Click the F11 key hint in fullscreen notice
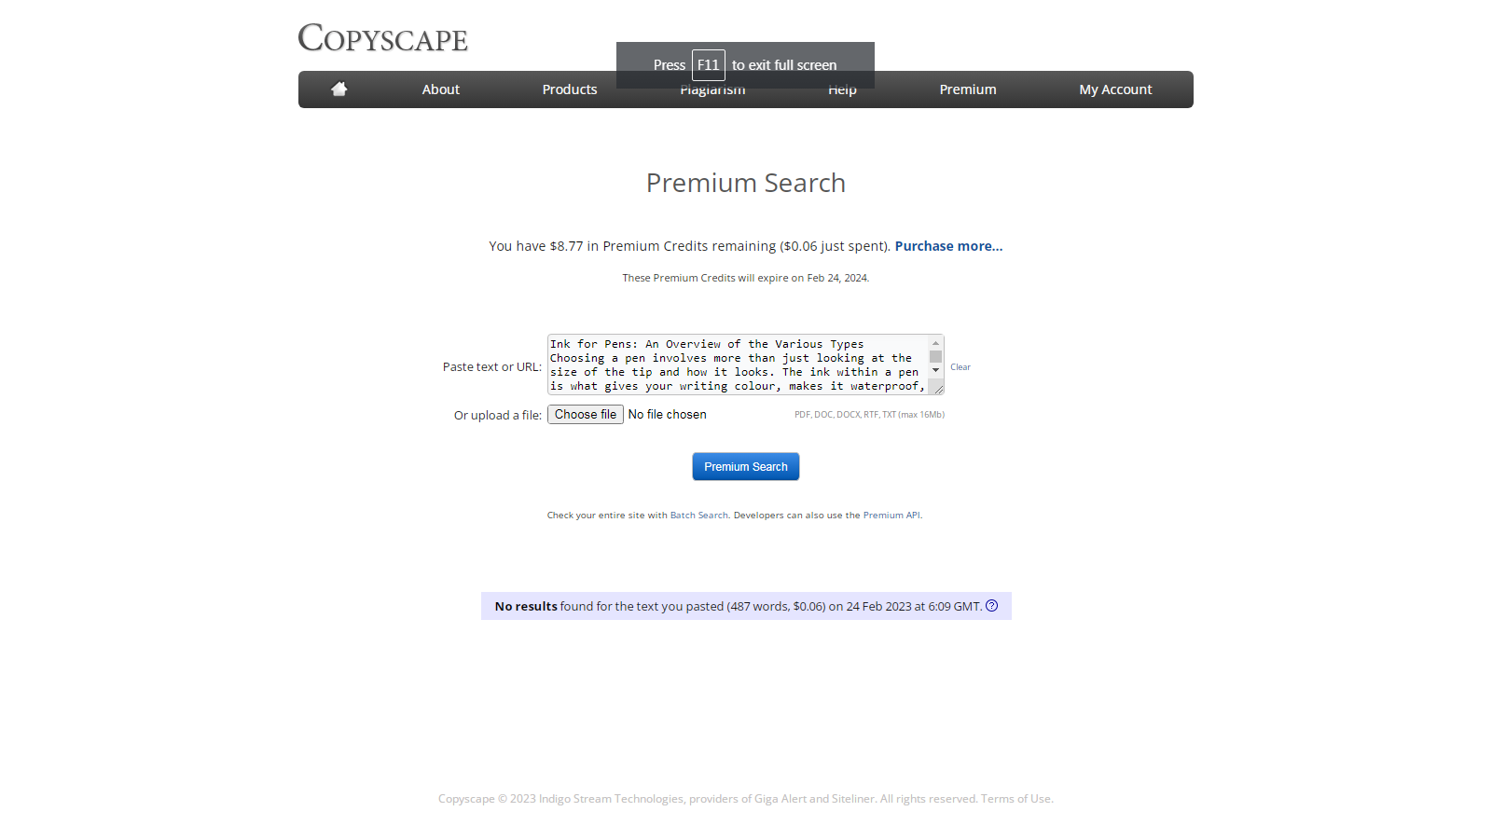This screenshot has width=1492, height=839. pos(709,65)
